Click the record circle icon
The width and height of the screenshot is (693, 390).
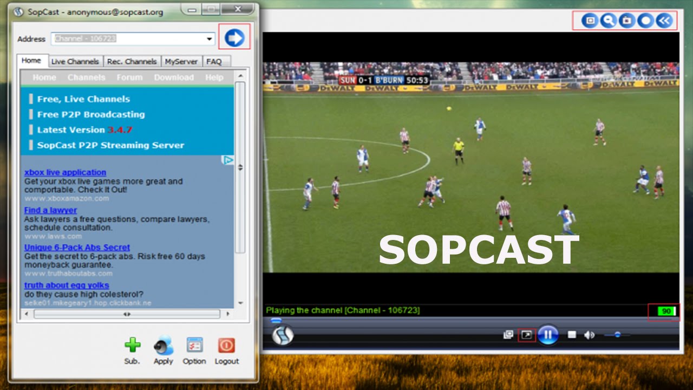coord(645,21)
